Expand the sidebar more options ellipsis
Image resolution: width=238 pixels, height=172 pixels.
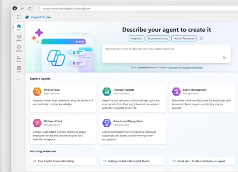coord(19,80)
